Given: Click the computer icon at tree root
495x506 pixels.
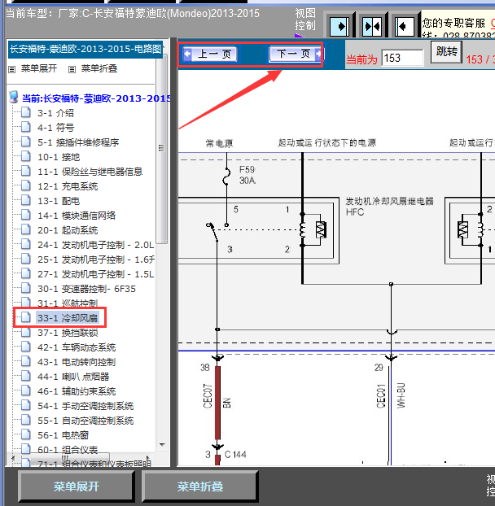Looking at the screenshot, I should click(14, 97).
